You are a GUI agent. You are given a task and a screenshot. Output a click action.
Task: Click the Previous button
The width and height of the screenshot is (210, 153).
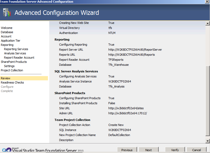click(127, 150)
